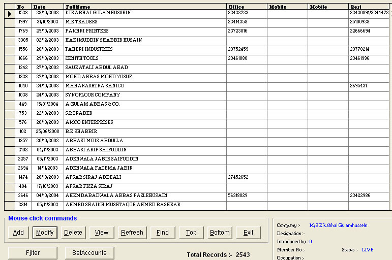The height and width of the screenshot is (260, 392).
Task: Click office number 56318029
Action: coord(237,196)
